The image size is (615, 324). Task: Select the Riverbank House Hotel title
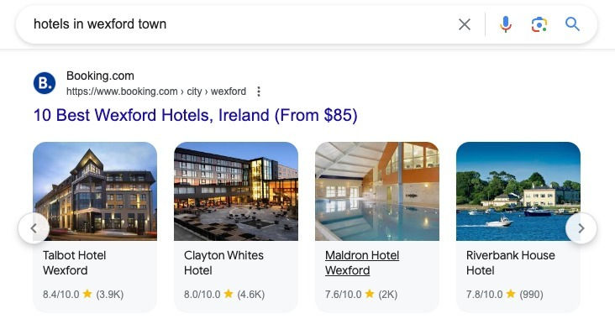510,263
